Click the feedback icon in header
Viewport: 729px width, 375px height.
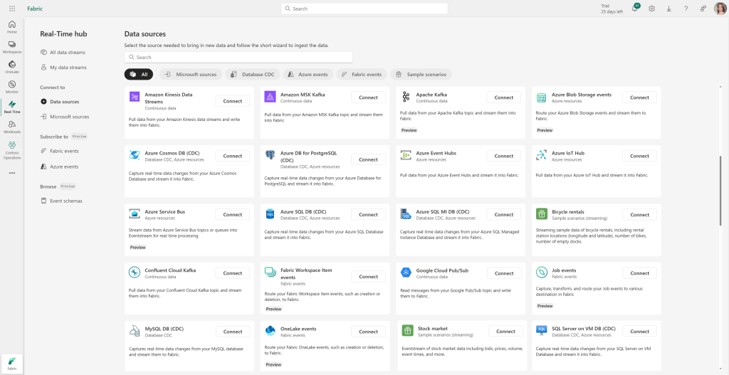[x=703, y=9]
